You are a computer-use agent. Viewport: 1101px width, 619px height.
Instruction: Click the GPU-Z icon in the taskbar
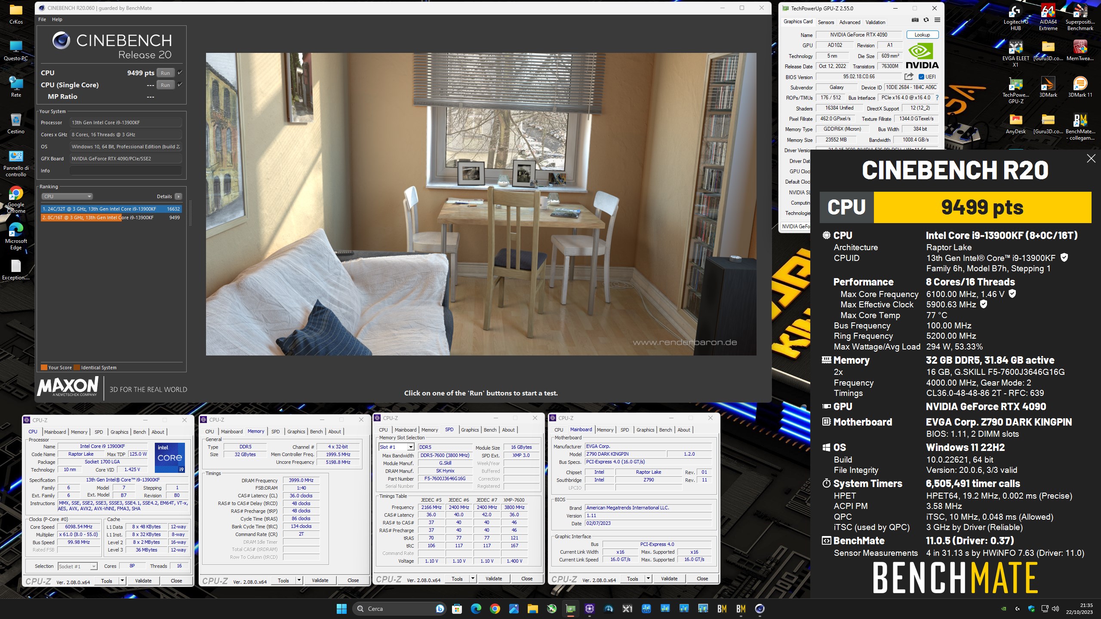(571, 609)
